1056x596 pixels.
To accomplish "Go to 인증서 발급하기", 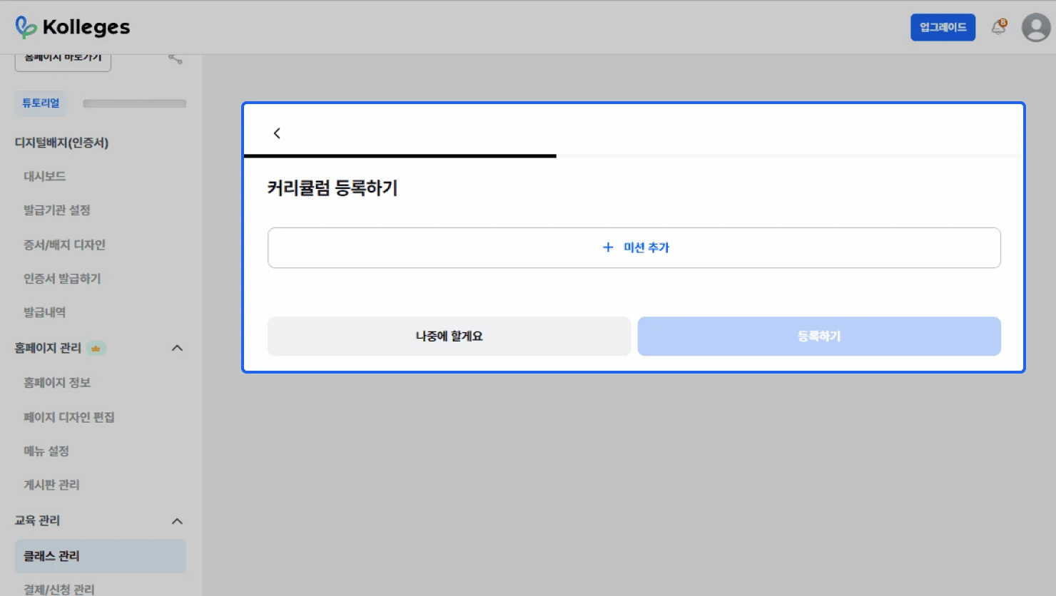I will (x=62, y=279).
